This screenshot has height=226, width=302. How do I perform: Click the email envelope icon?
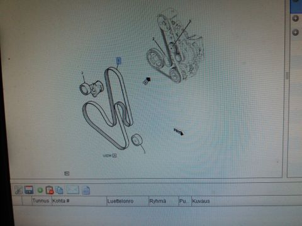pos(72,190)
